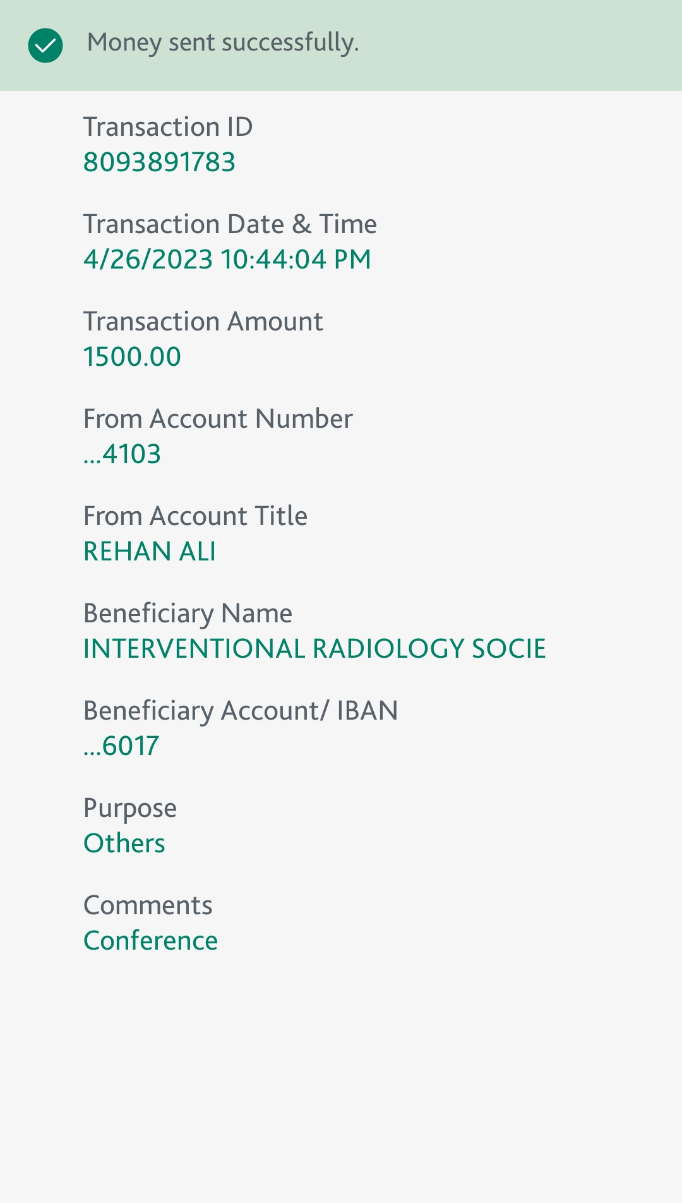
Task: Tap the Transaction Amount label
Action: [x=203, y=322]
